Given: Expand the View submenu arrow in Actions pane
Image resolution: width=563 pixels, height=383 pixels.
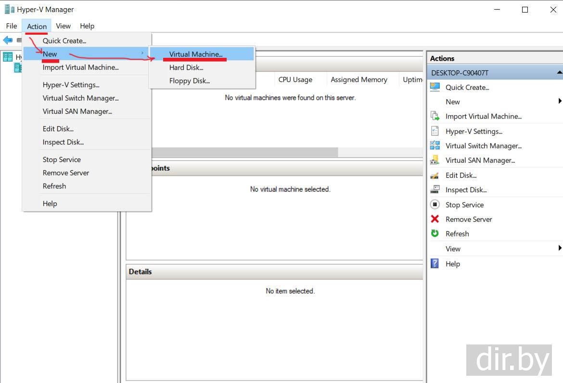Looking at the screenshot, I should (x=560, y=248).
